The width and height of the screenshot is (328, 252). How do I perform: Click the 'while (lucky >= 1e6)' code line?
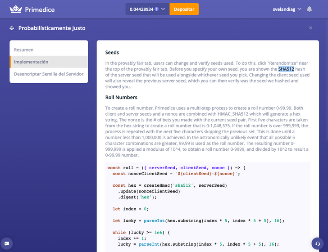141,232
